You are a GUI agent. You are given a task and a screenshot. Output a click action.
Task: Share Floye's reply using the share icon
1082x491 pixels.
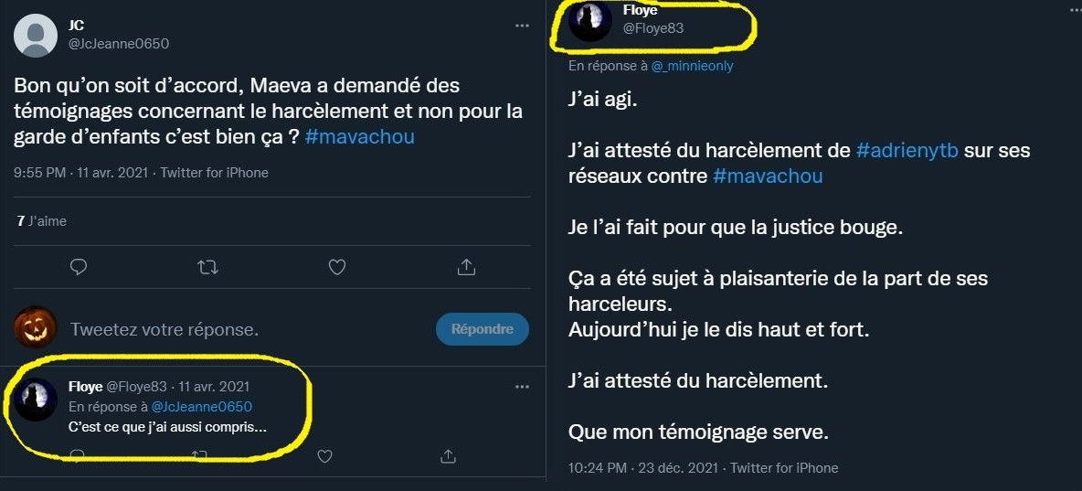448,455
